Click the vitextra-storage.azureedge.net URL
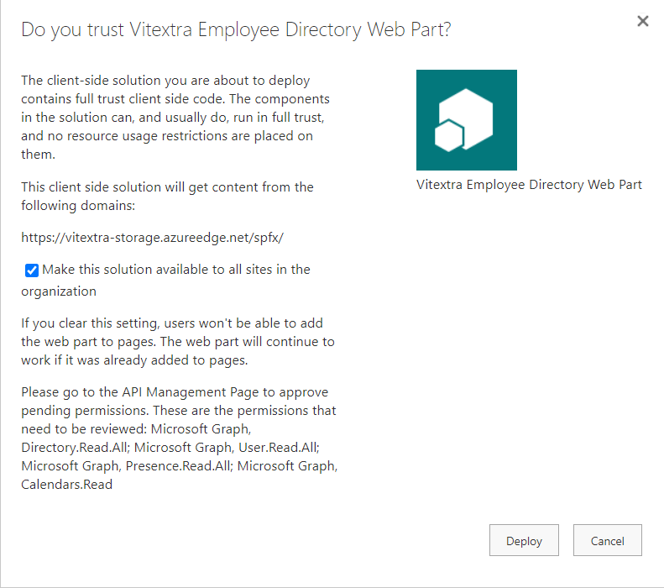The width and height of the screenshot is (664, 588). point(153,238)
